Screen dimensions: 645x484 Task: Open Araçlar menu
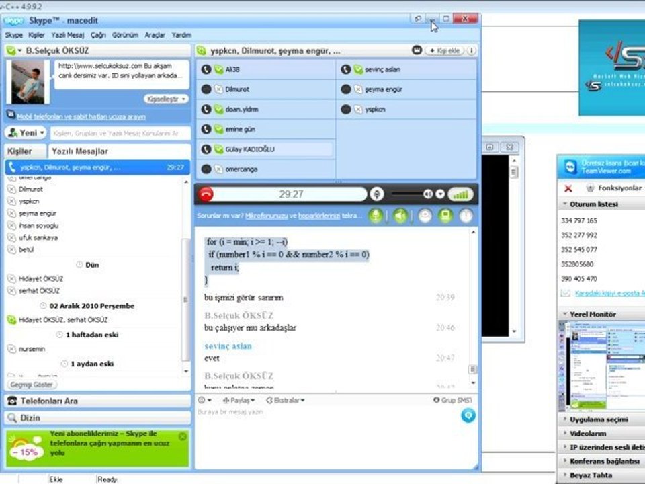(x=155, y=35)
